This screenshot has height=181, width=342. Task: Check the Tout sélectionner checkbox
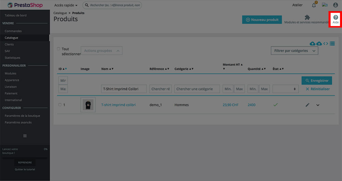coord(58,49)
